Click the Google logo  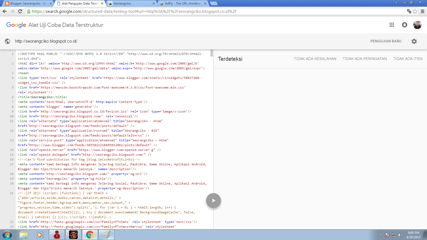pos(16,25)
